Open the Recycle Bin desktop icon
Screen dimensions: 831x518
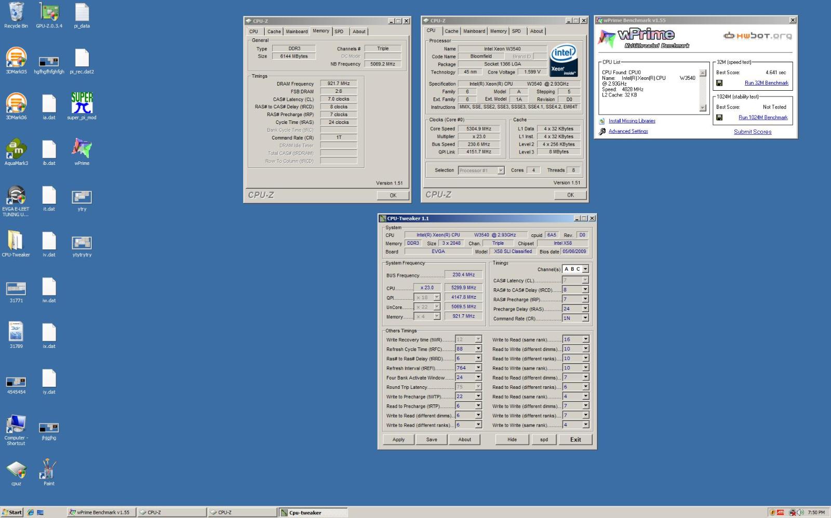pos(16,15)
